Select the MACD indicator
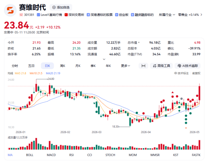This screenshot has height=162, width=205. click(x=51, y=155)
